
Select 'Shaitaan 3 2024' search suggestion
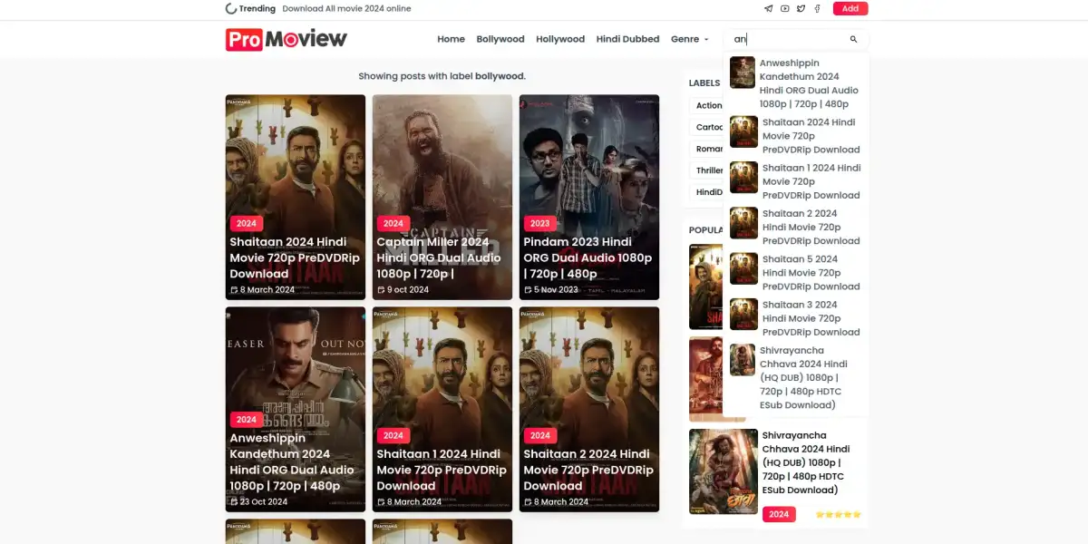point(796,318)
